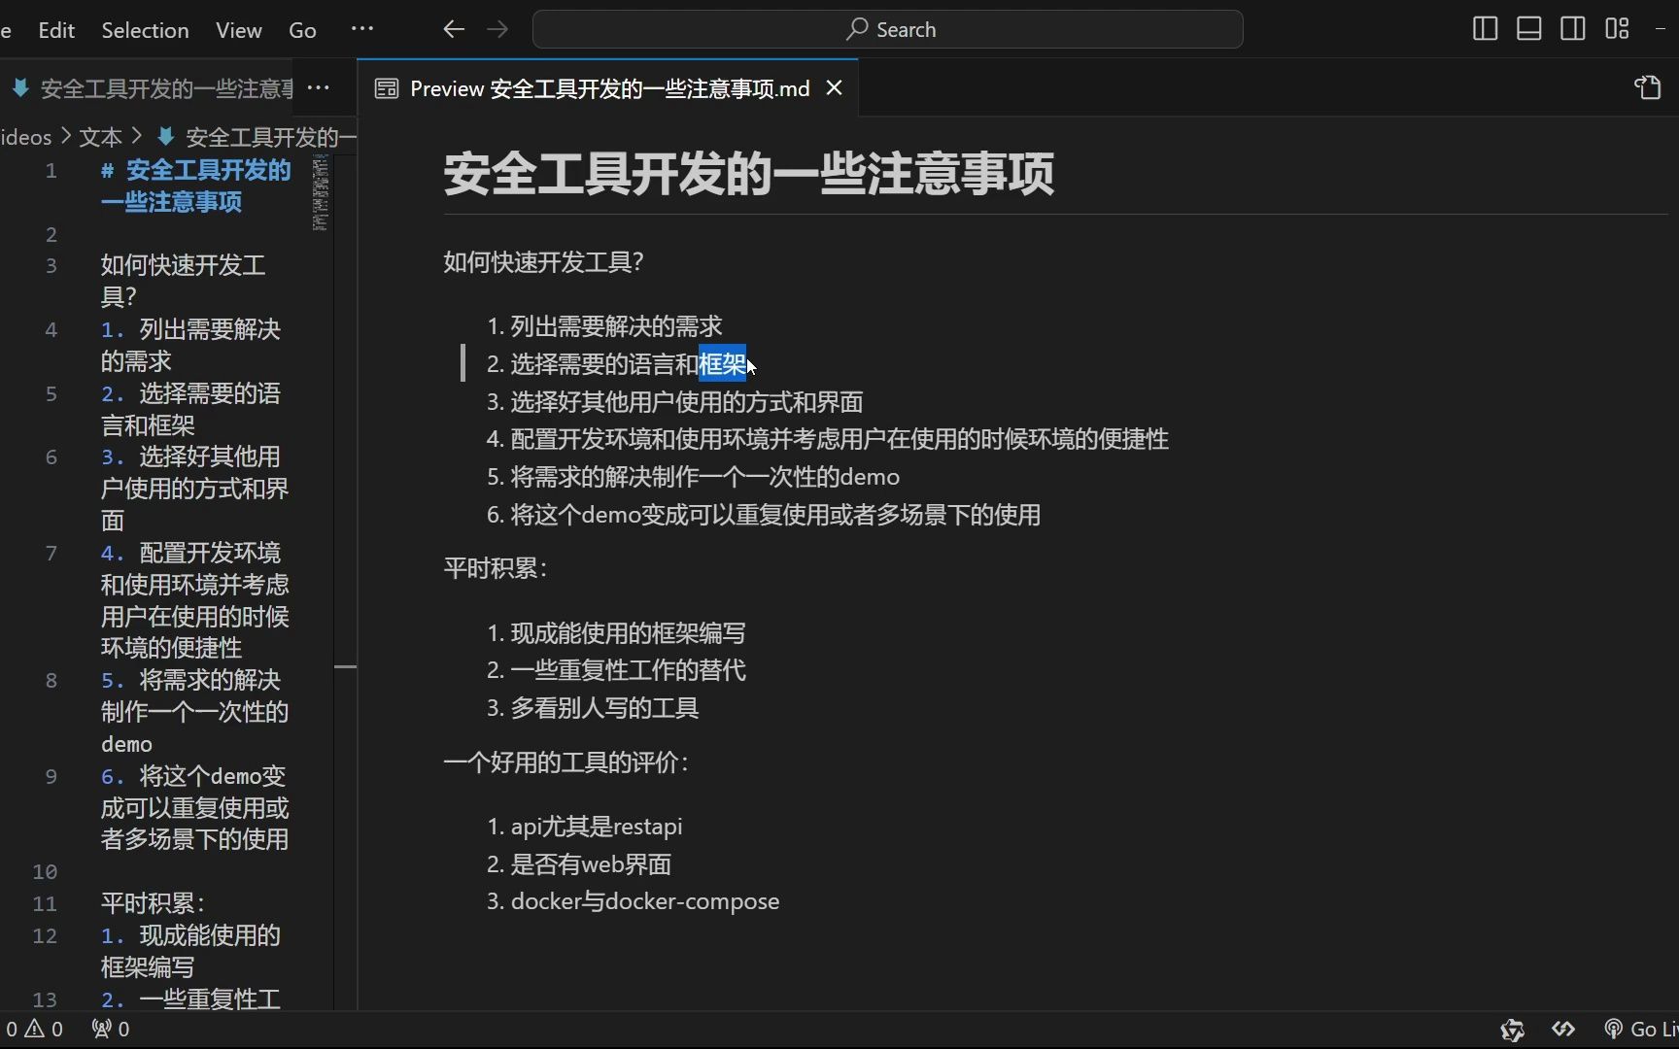The image size is (1679, 1049).
Task: Click the heading 安全工具开发的一些注意事项 in preview
Action: (x=748, y=175)
